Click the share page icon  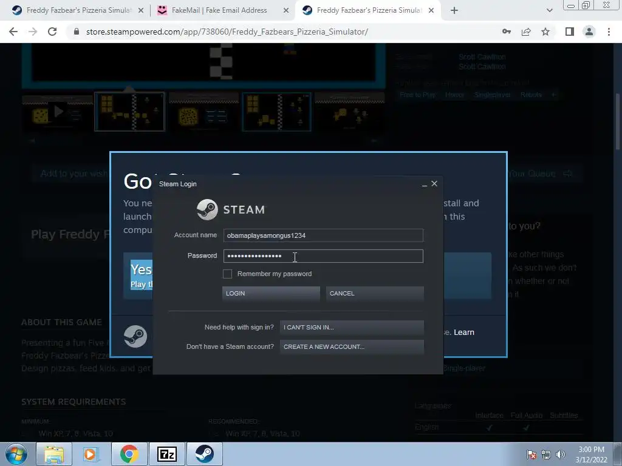[x=526, y=32]
